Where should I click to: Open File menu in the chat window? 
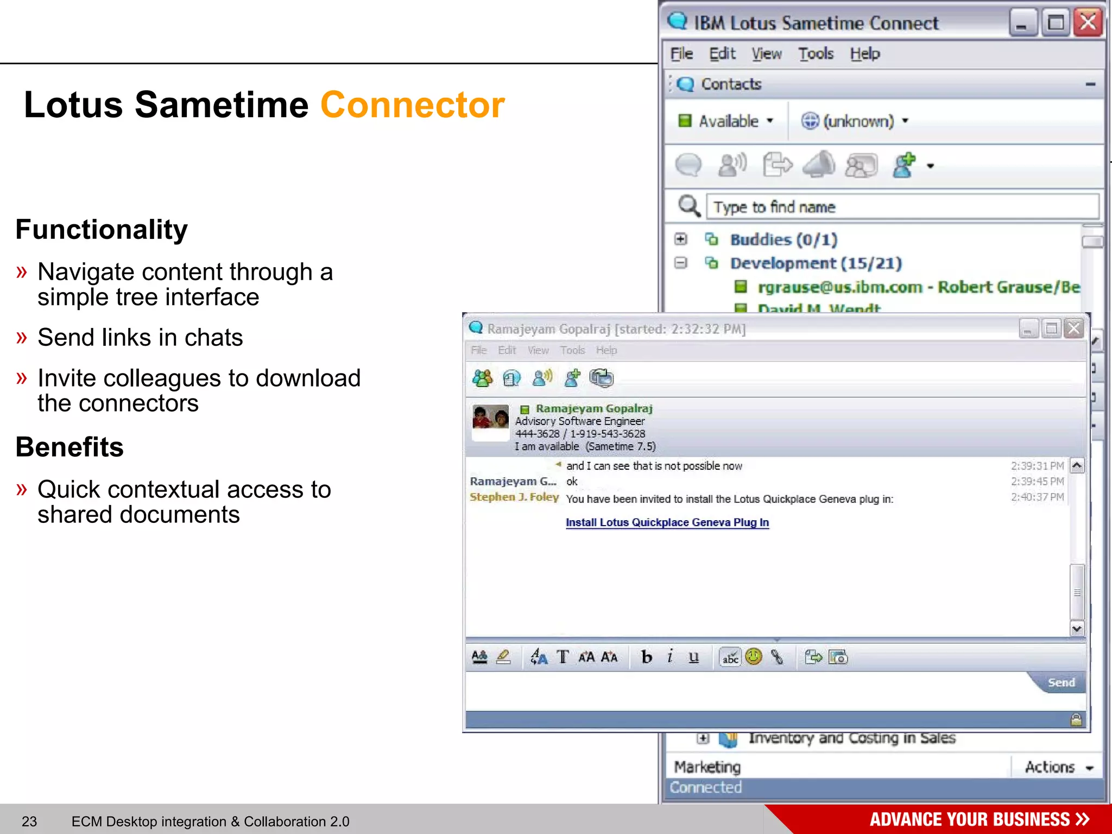478,350
